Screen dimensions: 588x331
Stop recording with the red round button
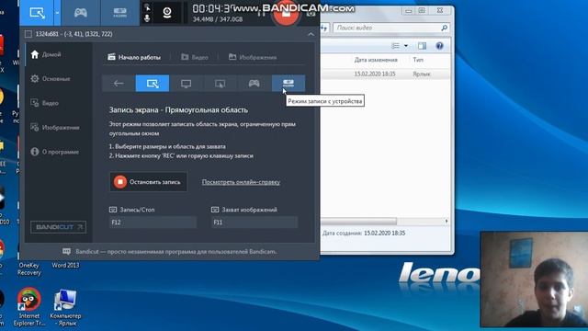pyautogui.click(x=286, y=14)
